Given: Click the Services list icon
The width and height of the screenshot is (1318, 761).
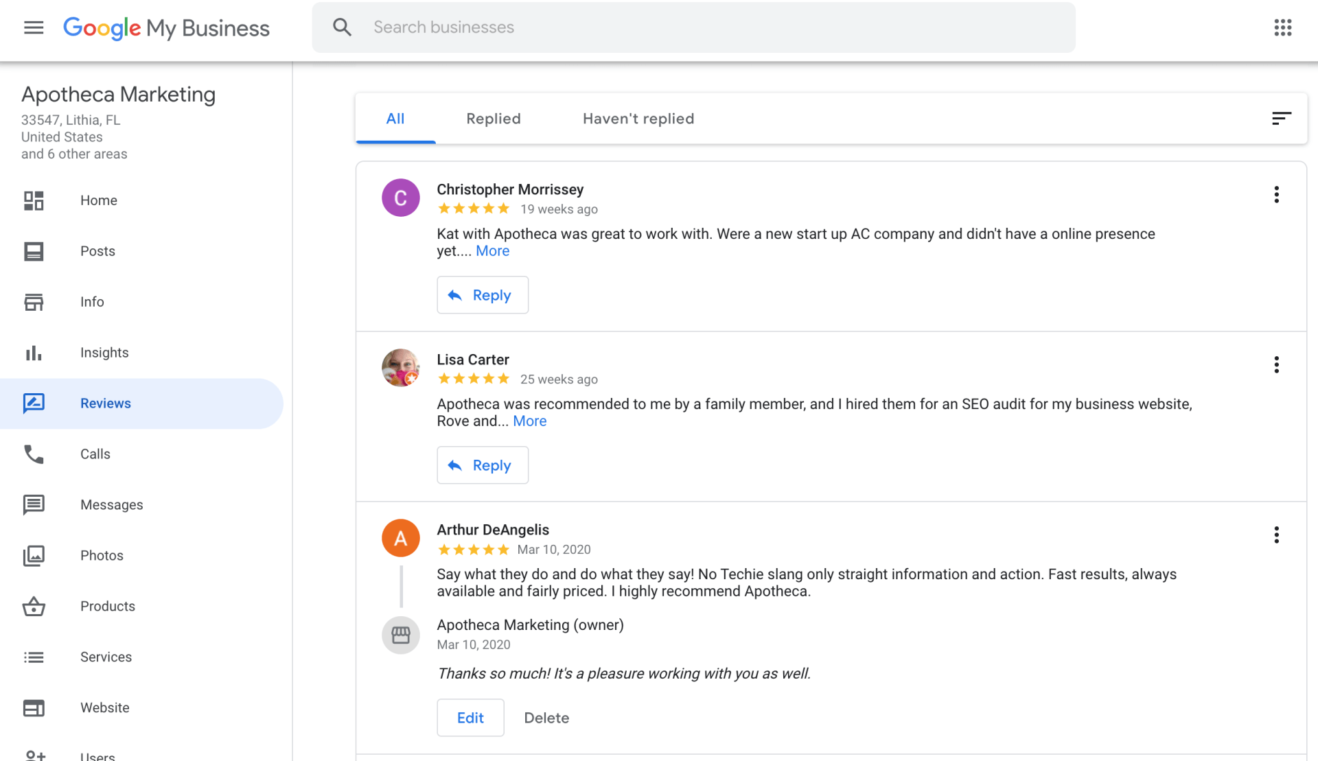Looking at the screenshot, I should coord(34,657).
